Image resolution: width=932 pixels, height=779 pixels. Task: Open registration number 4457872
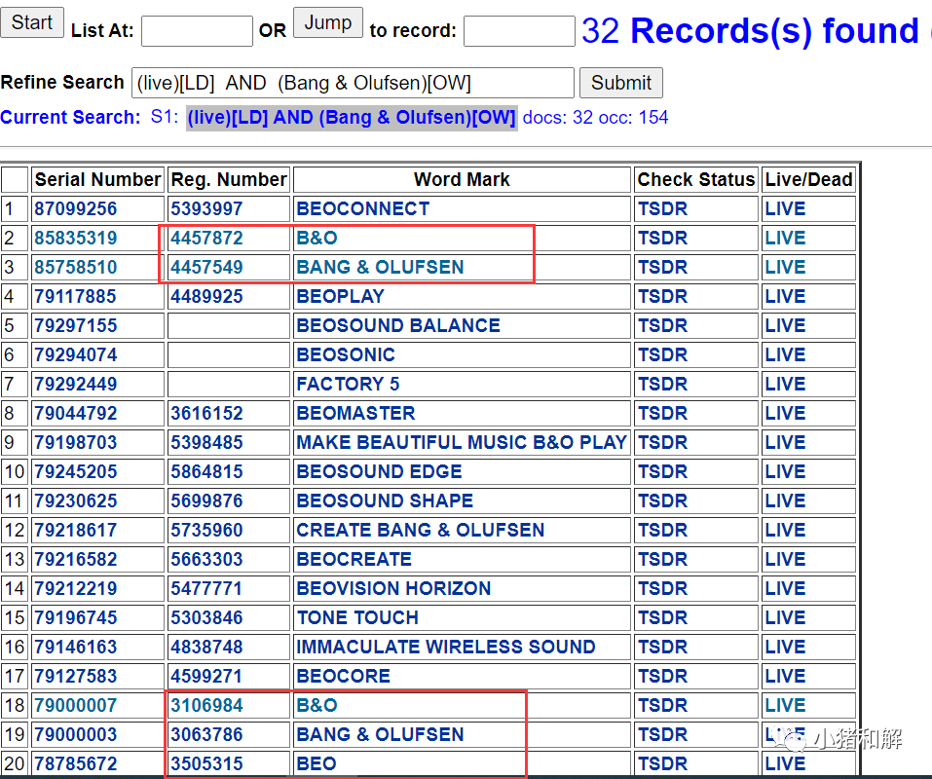[x=206, y=238]
